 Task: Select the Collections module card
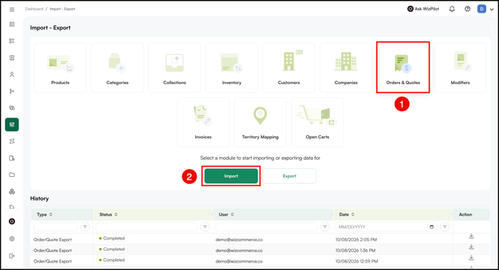coord(174,68)
